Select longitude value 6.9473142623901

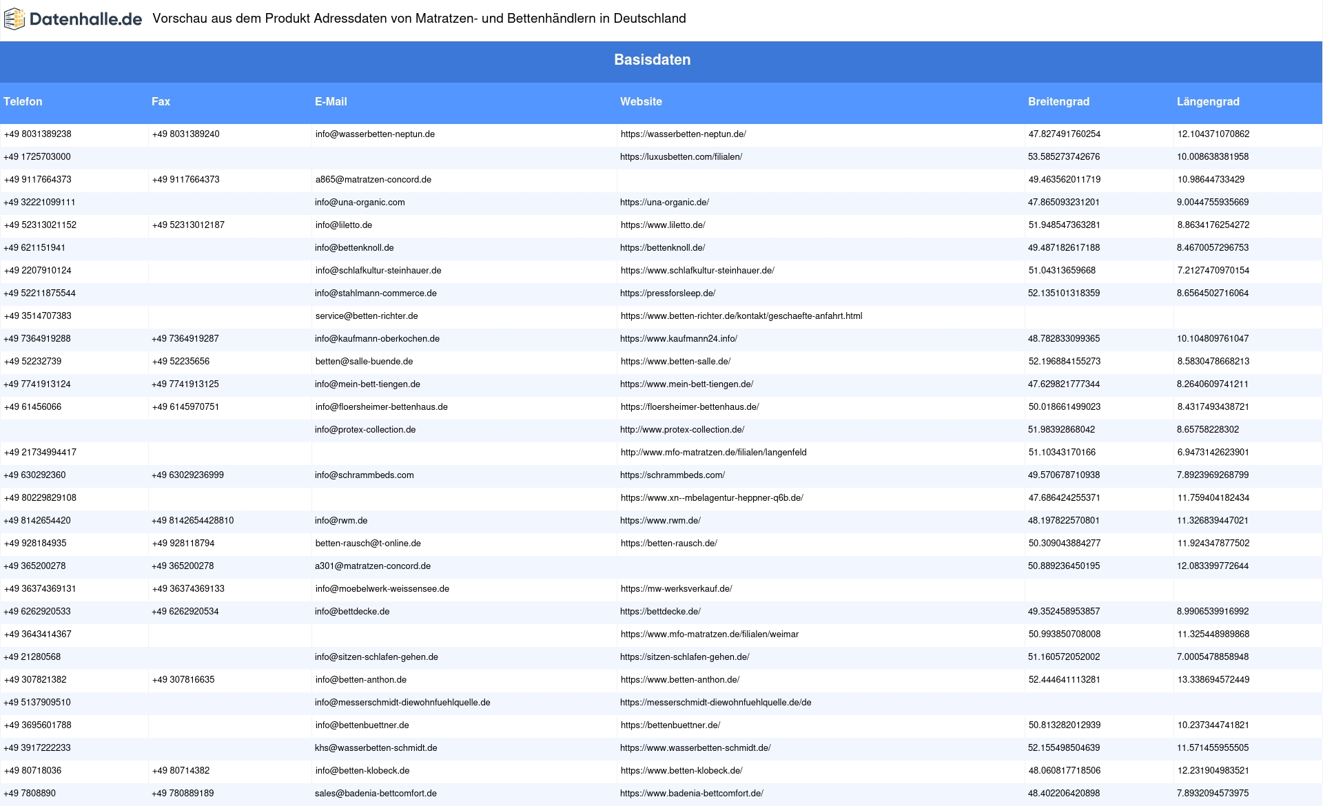point(1213,453)
